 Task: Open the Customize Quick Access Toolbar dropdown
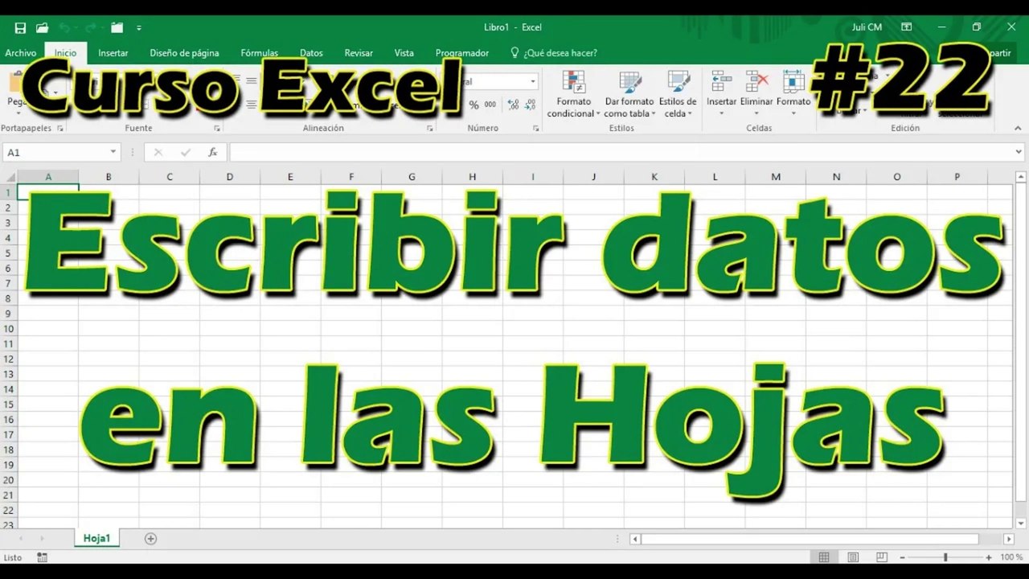tap(139, 27)
